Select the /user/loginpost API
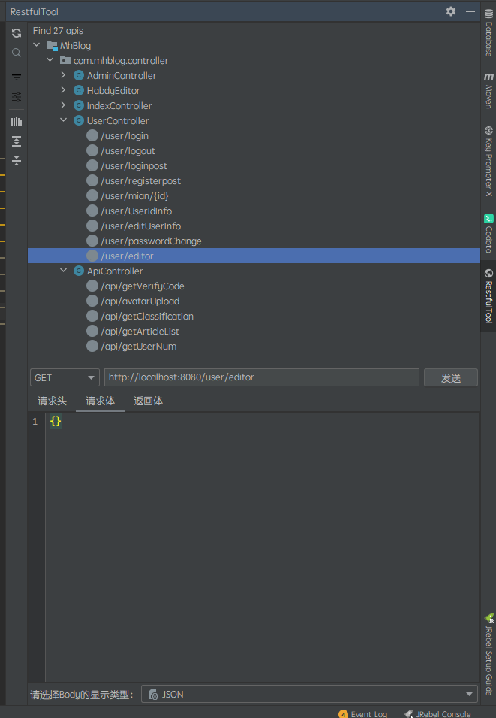The height and width of the screenshot is (718, 496). point(134,165)
